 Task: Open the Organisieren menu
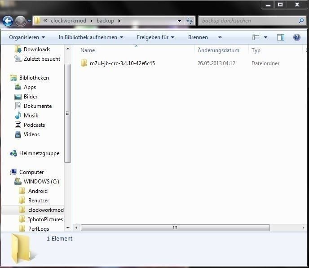(27, 37)
